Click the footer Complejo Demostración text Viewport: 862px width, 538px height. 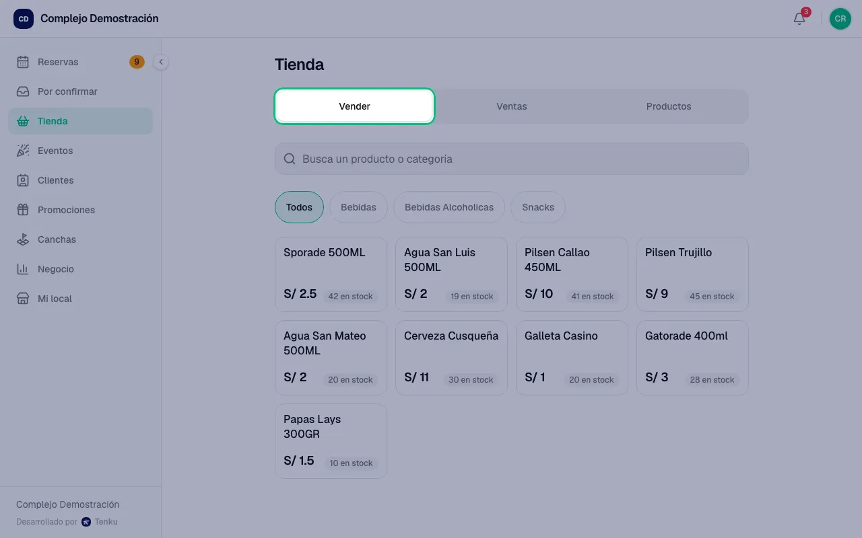pos(67,504)
